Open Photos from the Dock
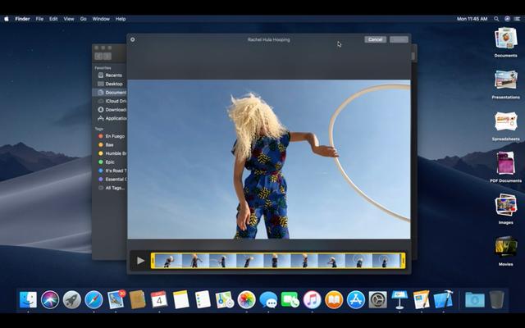The height and width of the screenshot is (328, 525). click(246, 299)
